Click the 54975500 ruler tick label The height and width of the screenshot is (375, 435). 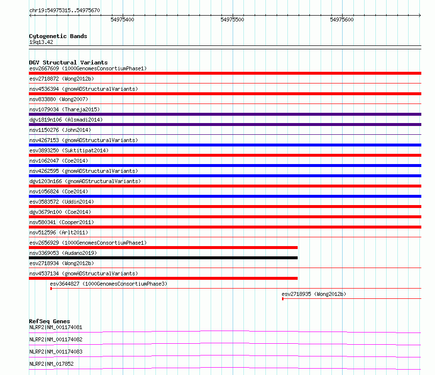[x=232, y=20]
